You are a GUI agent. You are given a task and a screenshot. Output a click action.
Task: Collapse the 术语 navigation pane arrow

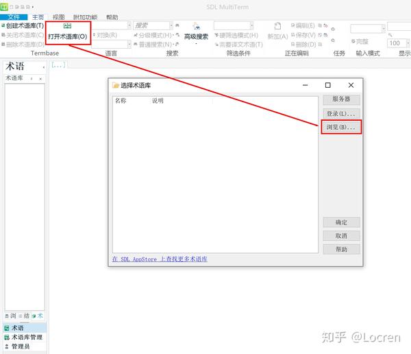43,67
